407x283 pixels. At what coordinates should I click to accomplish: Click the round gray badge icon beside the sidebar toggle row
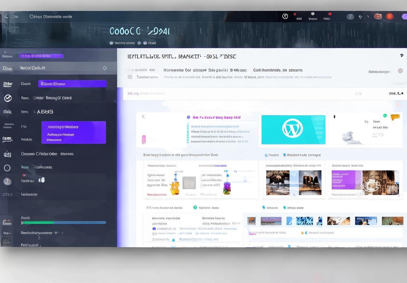point(7,181)
